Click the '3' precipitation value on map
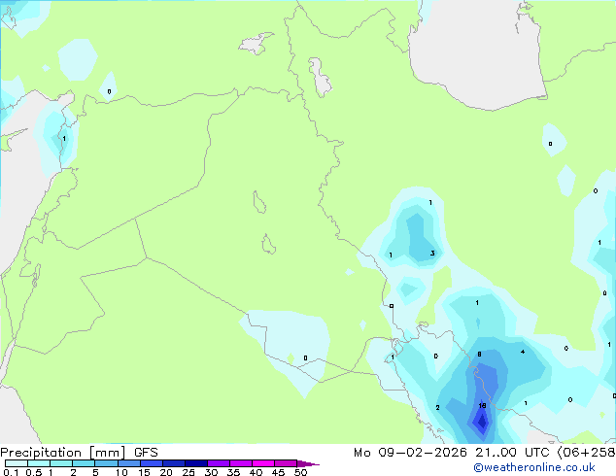 432,254
